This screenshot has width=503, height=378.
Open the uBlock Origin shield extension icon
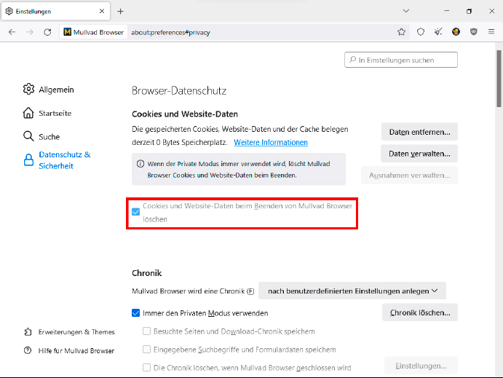(473, 32)
